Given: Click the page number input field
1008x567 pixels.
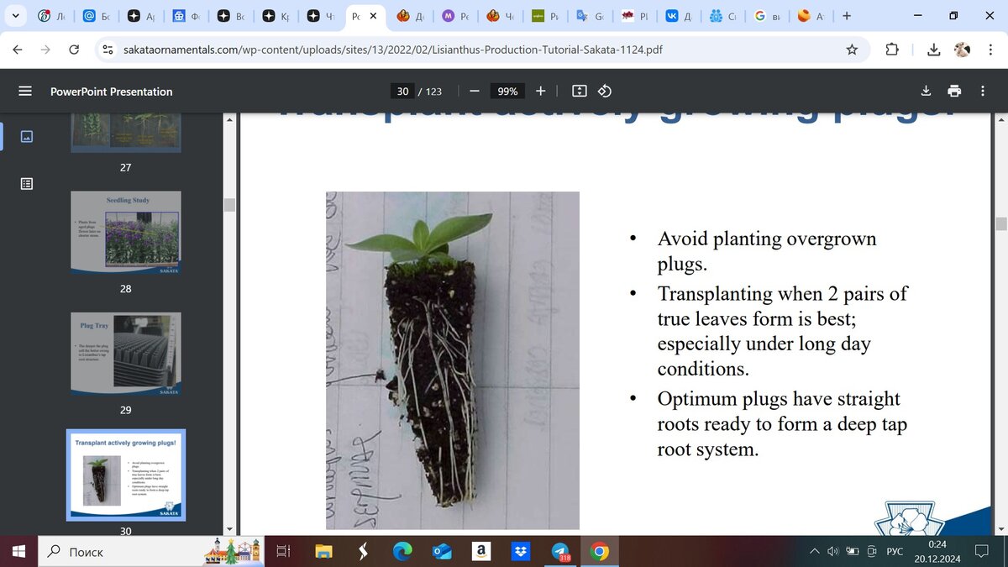Looking at the screenshot, I should tap(402, 91).
